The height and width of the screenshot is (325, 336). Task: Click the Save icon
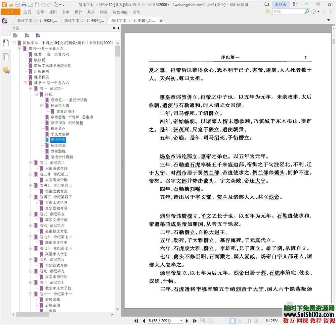pos(17,5)
